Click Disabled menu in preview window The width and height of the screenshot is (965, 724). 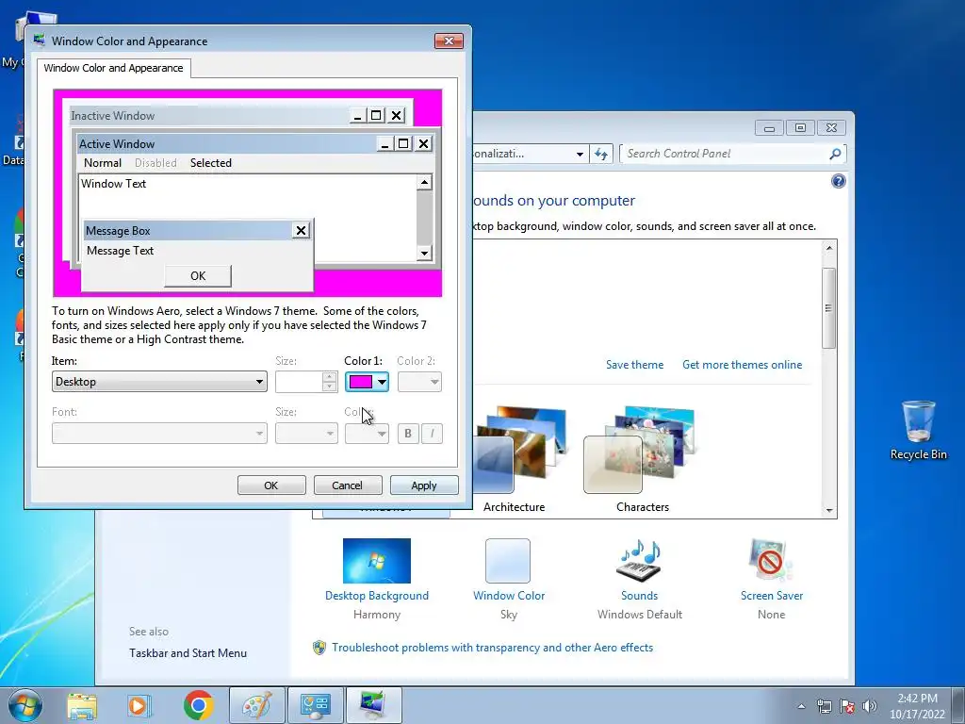[155, 162]
